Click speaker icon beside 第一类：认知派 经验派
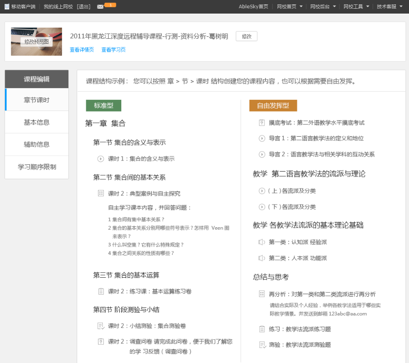The width and height of the screenshot is (409, 363). point(262,242)
